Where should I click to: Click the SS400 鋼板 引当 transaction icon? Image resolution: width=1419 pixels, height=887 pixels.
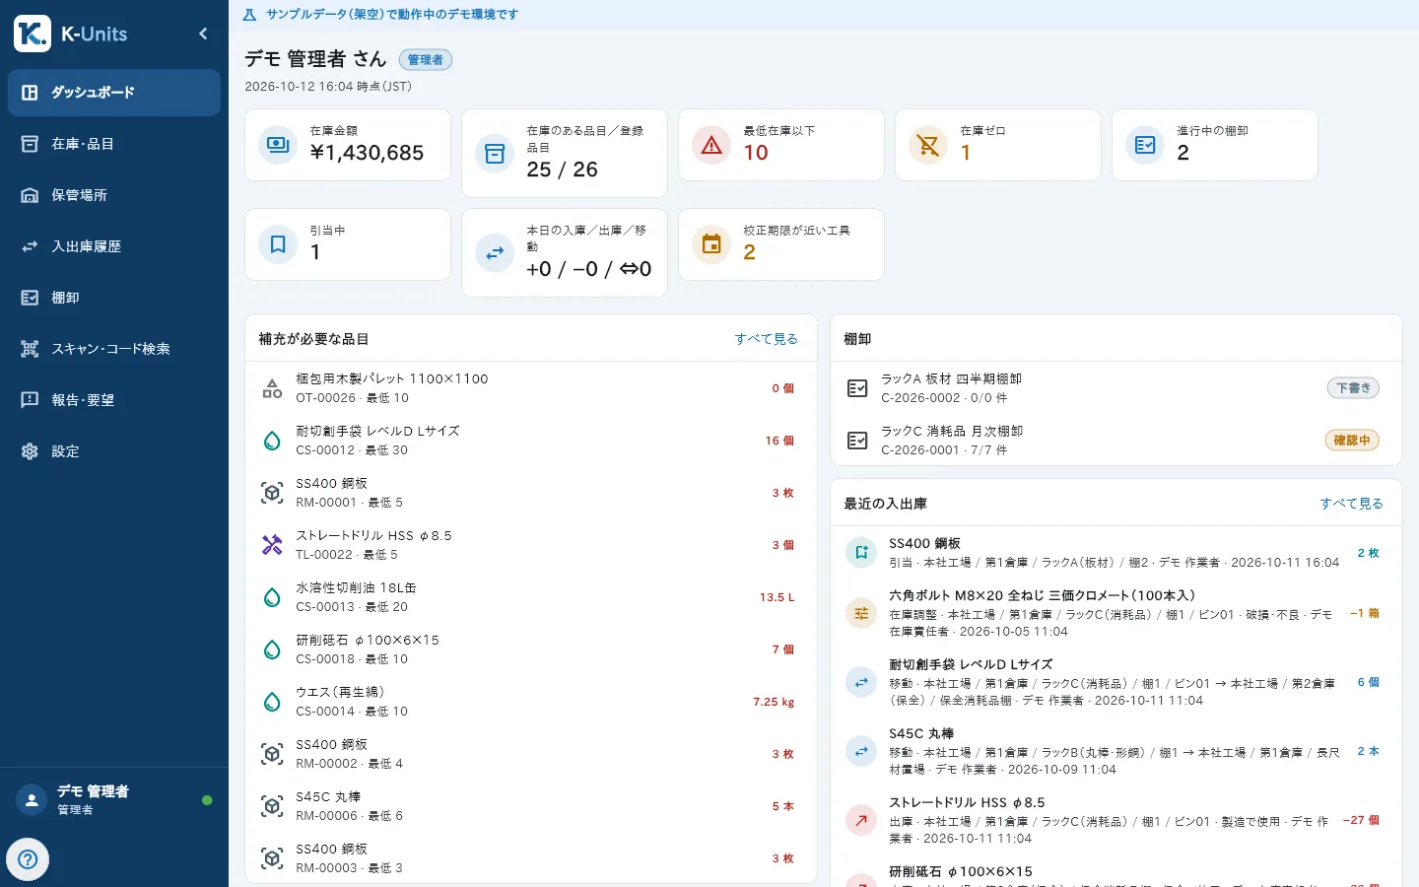tap(861, 553)
